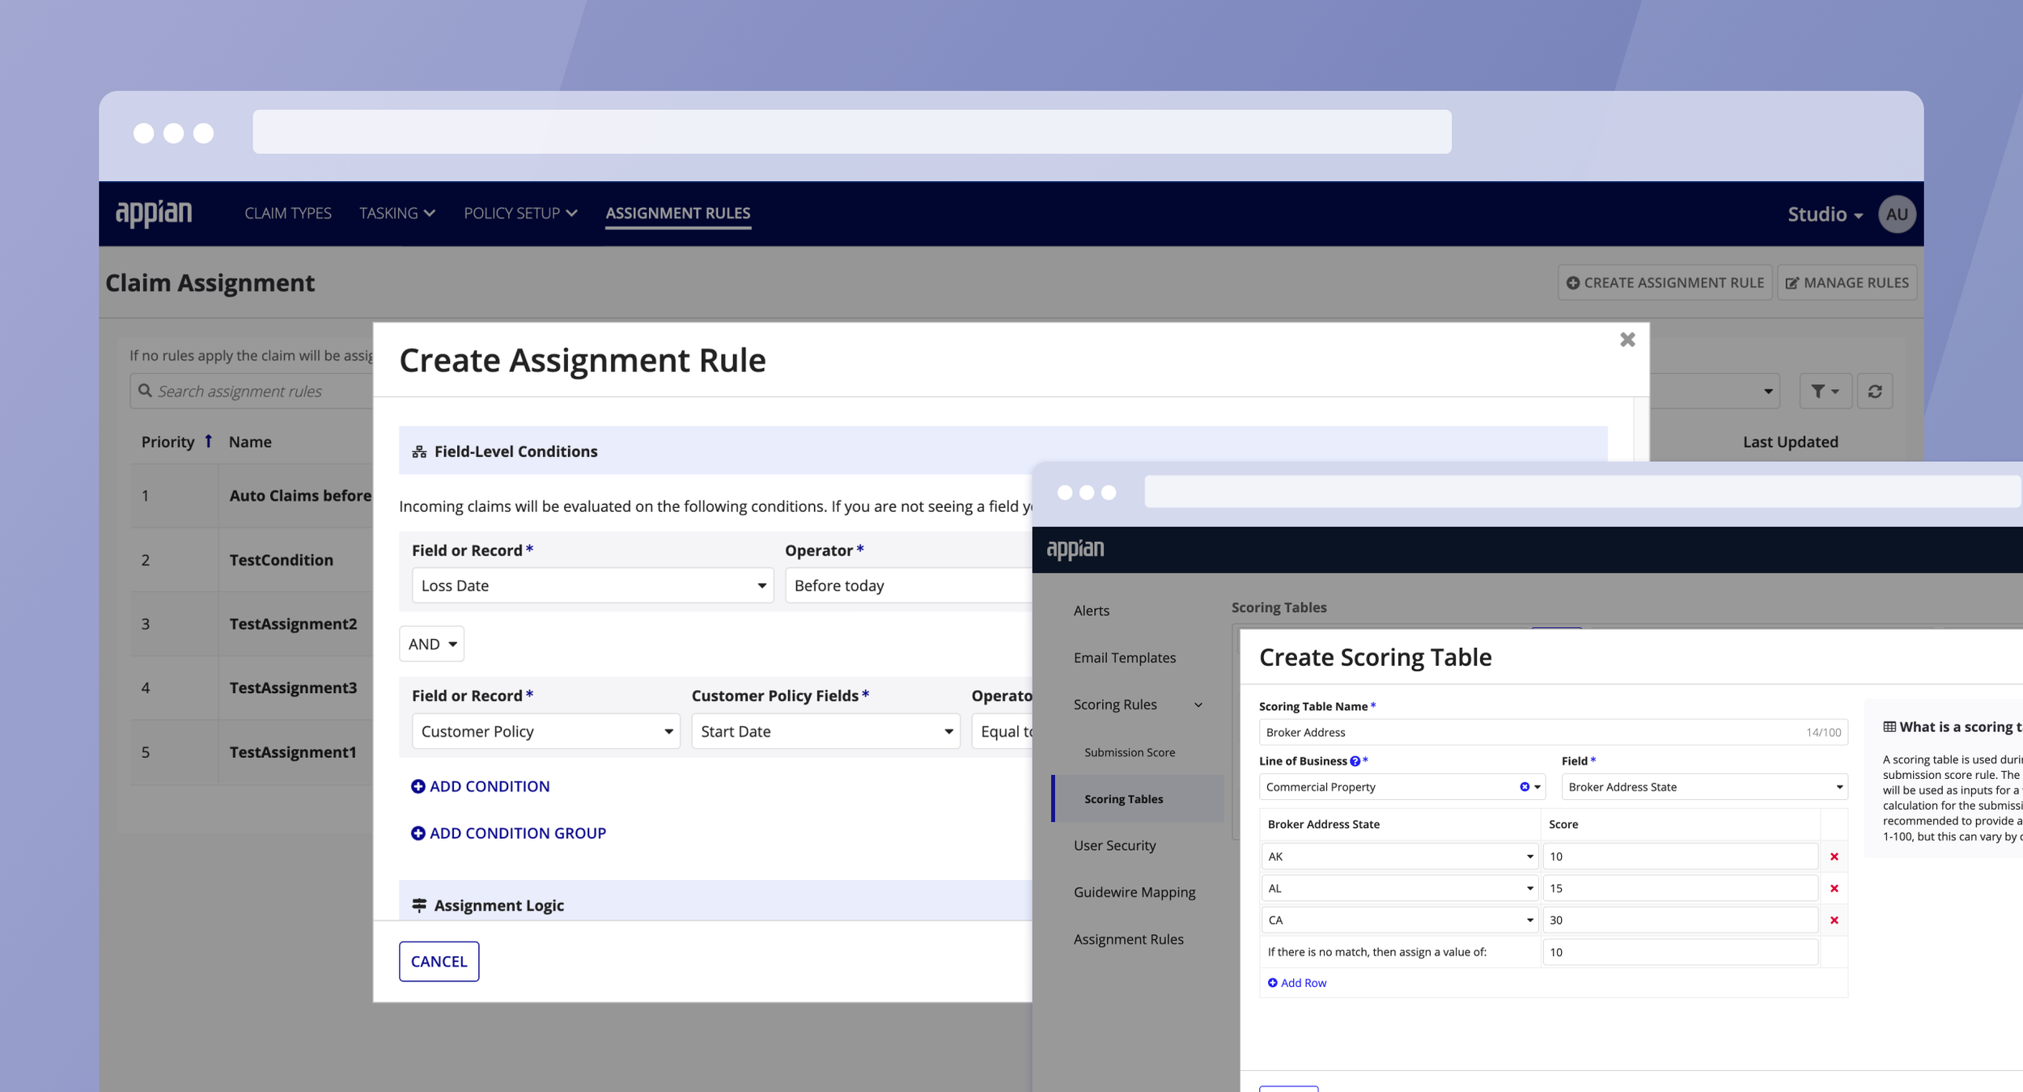The width and height of the screenshot is (2023, 1092).
Task: Click Add Condition Group link
Action: point(508,833)
